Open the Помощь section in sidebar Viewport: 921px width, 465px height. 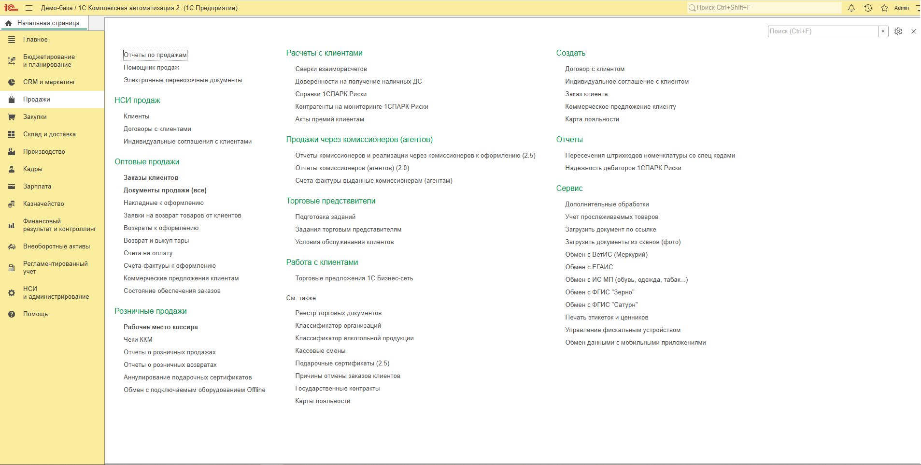tap(52, 314)
